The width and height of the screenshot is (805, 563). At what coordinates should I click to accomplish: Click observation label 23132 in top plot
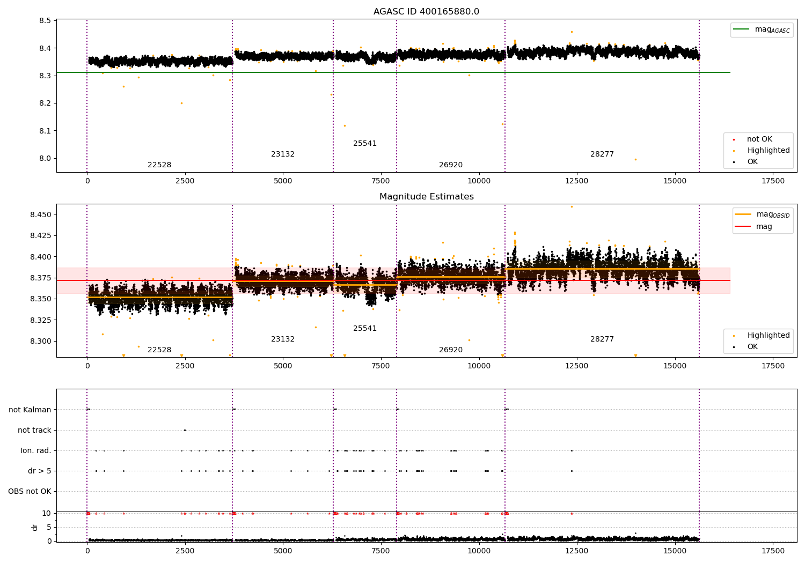tap(283, 154)
